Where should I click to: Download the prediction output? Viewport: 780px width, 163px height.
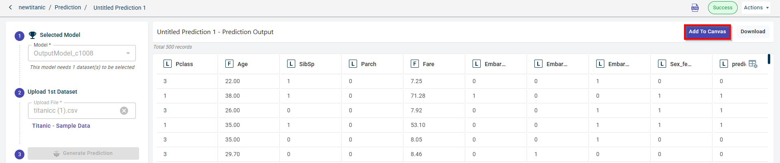coord(753,32)
